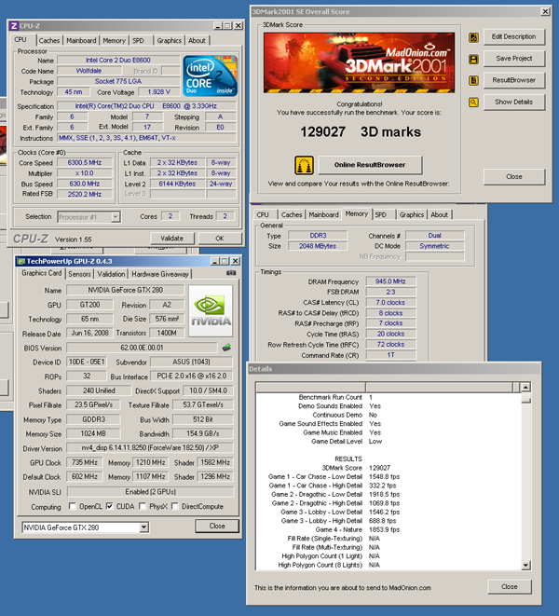Click the Close button in GPU-Z

tap(217, 526)
